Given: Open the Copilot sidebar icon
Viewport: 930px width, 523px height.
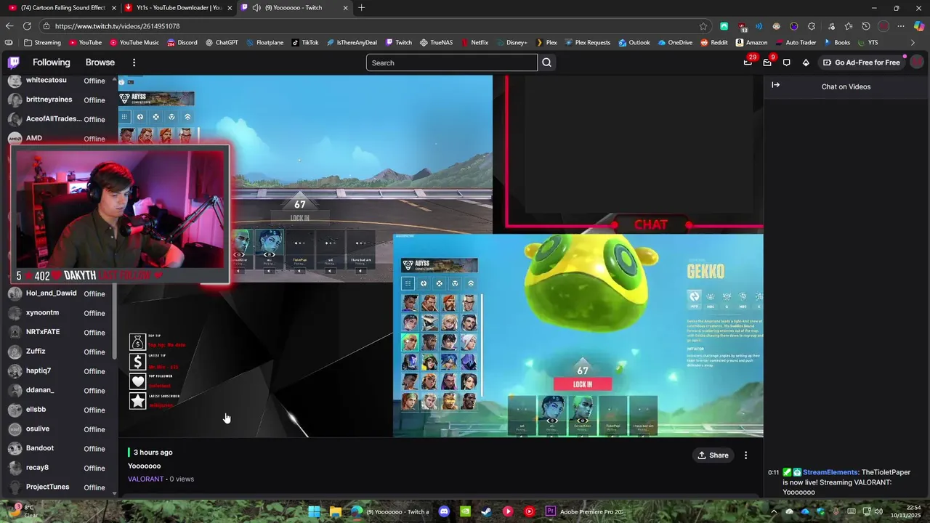Looking at the screenshot, I should pos(919,26).
